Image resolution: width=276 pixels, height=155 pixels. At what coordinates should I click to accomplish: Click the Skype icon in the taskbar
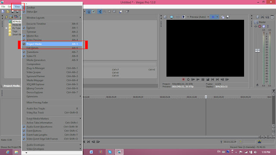pyautogui.click(x=110, y=152)
